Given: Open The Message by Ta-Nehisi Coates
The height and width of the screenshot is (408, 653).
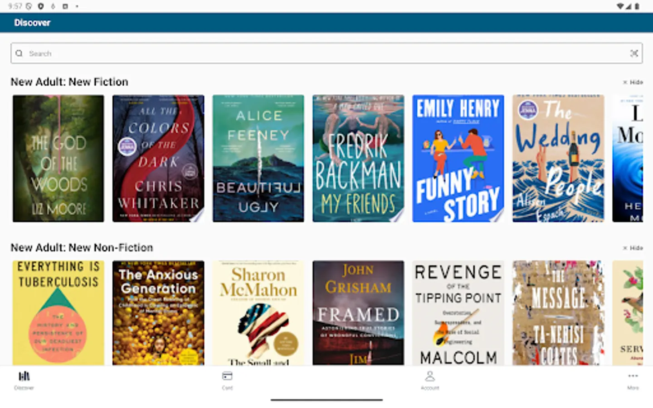Looking at the screenshot, I should 558,313.
